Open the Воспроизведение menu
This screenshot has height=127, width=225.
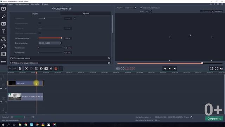[x=22, y=4]
